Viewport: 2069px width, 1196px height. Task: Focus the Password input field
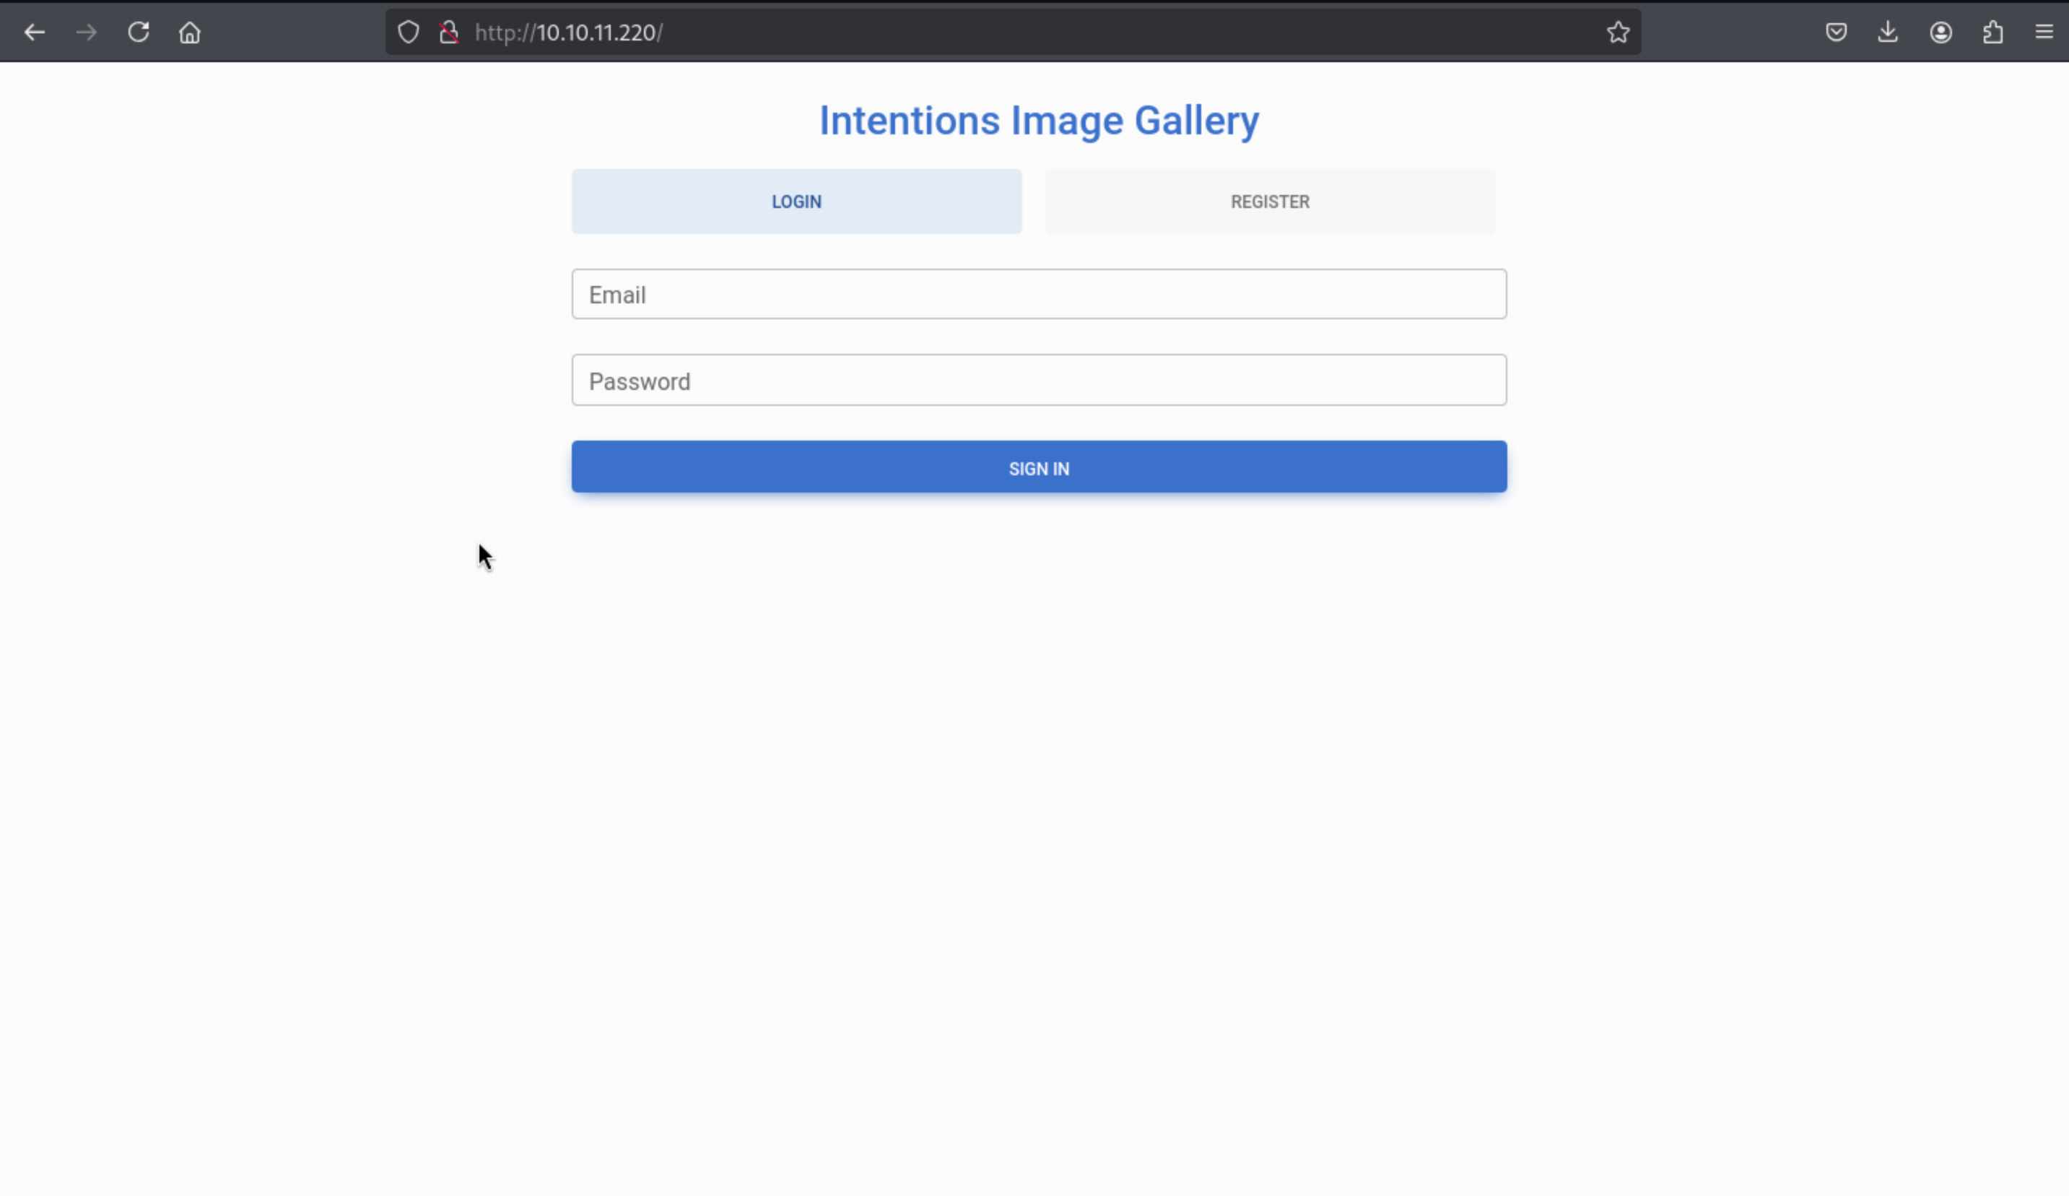[1039, 381]
